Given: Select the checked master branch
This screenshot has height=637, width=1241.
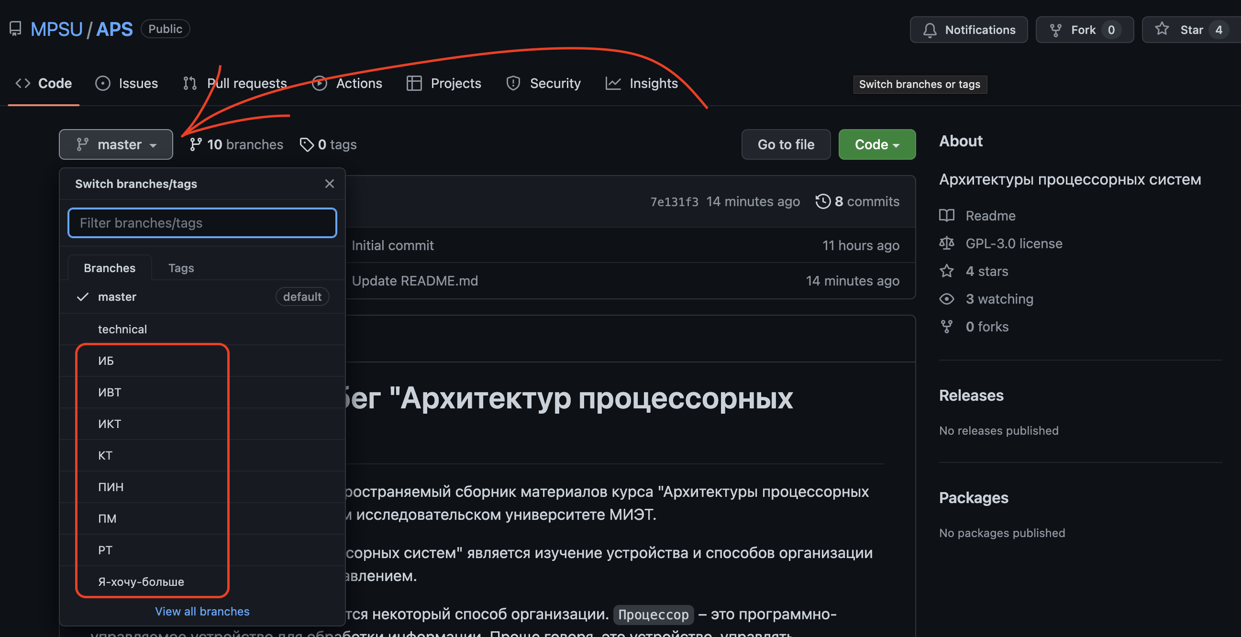Looking at the screenshot, I should pos(117,297).
